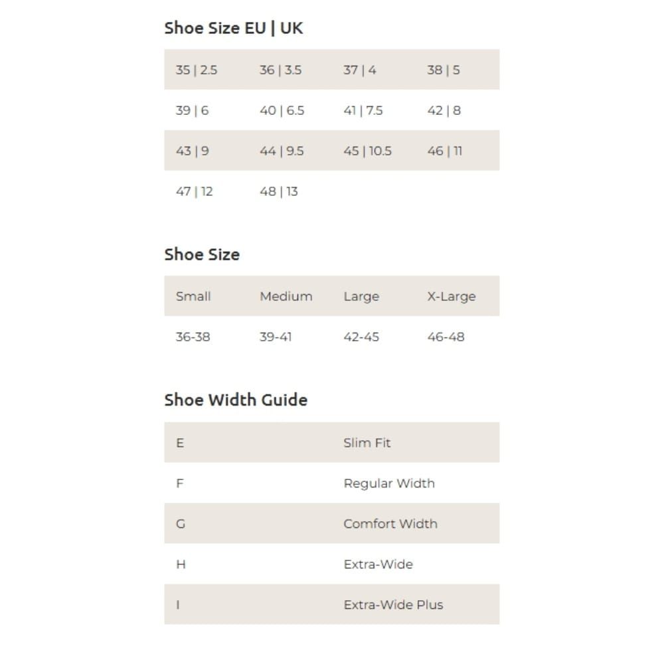
Task: Select the Medium size column header
Action: (x=286, y=296)
